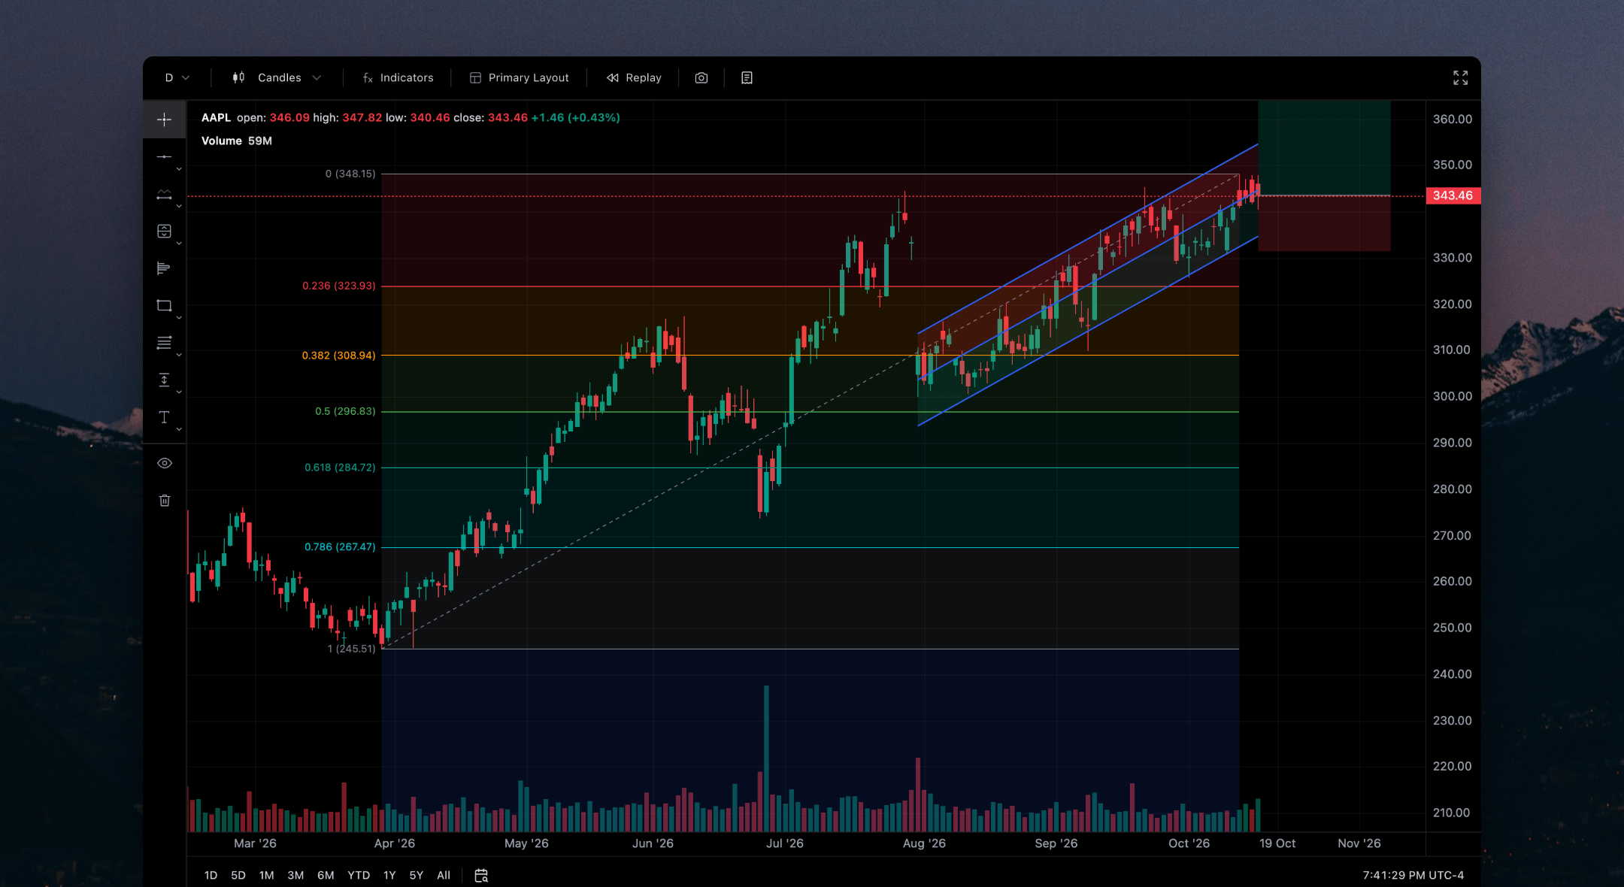Expand the text tool submenu arrow

tap(179, 429)
